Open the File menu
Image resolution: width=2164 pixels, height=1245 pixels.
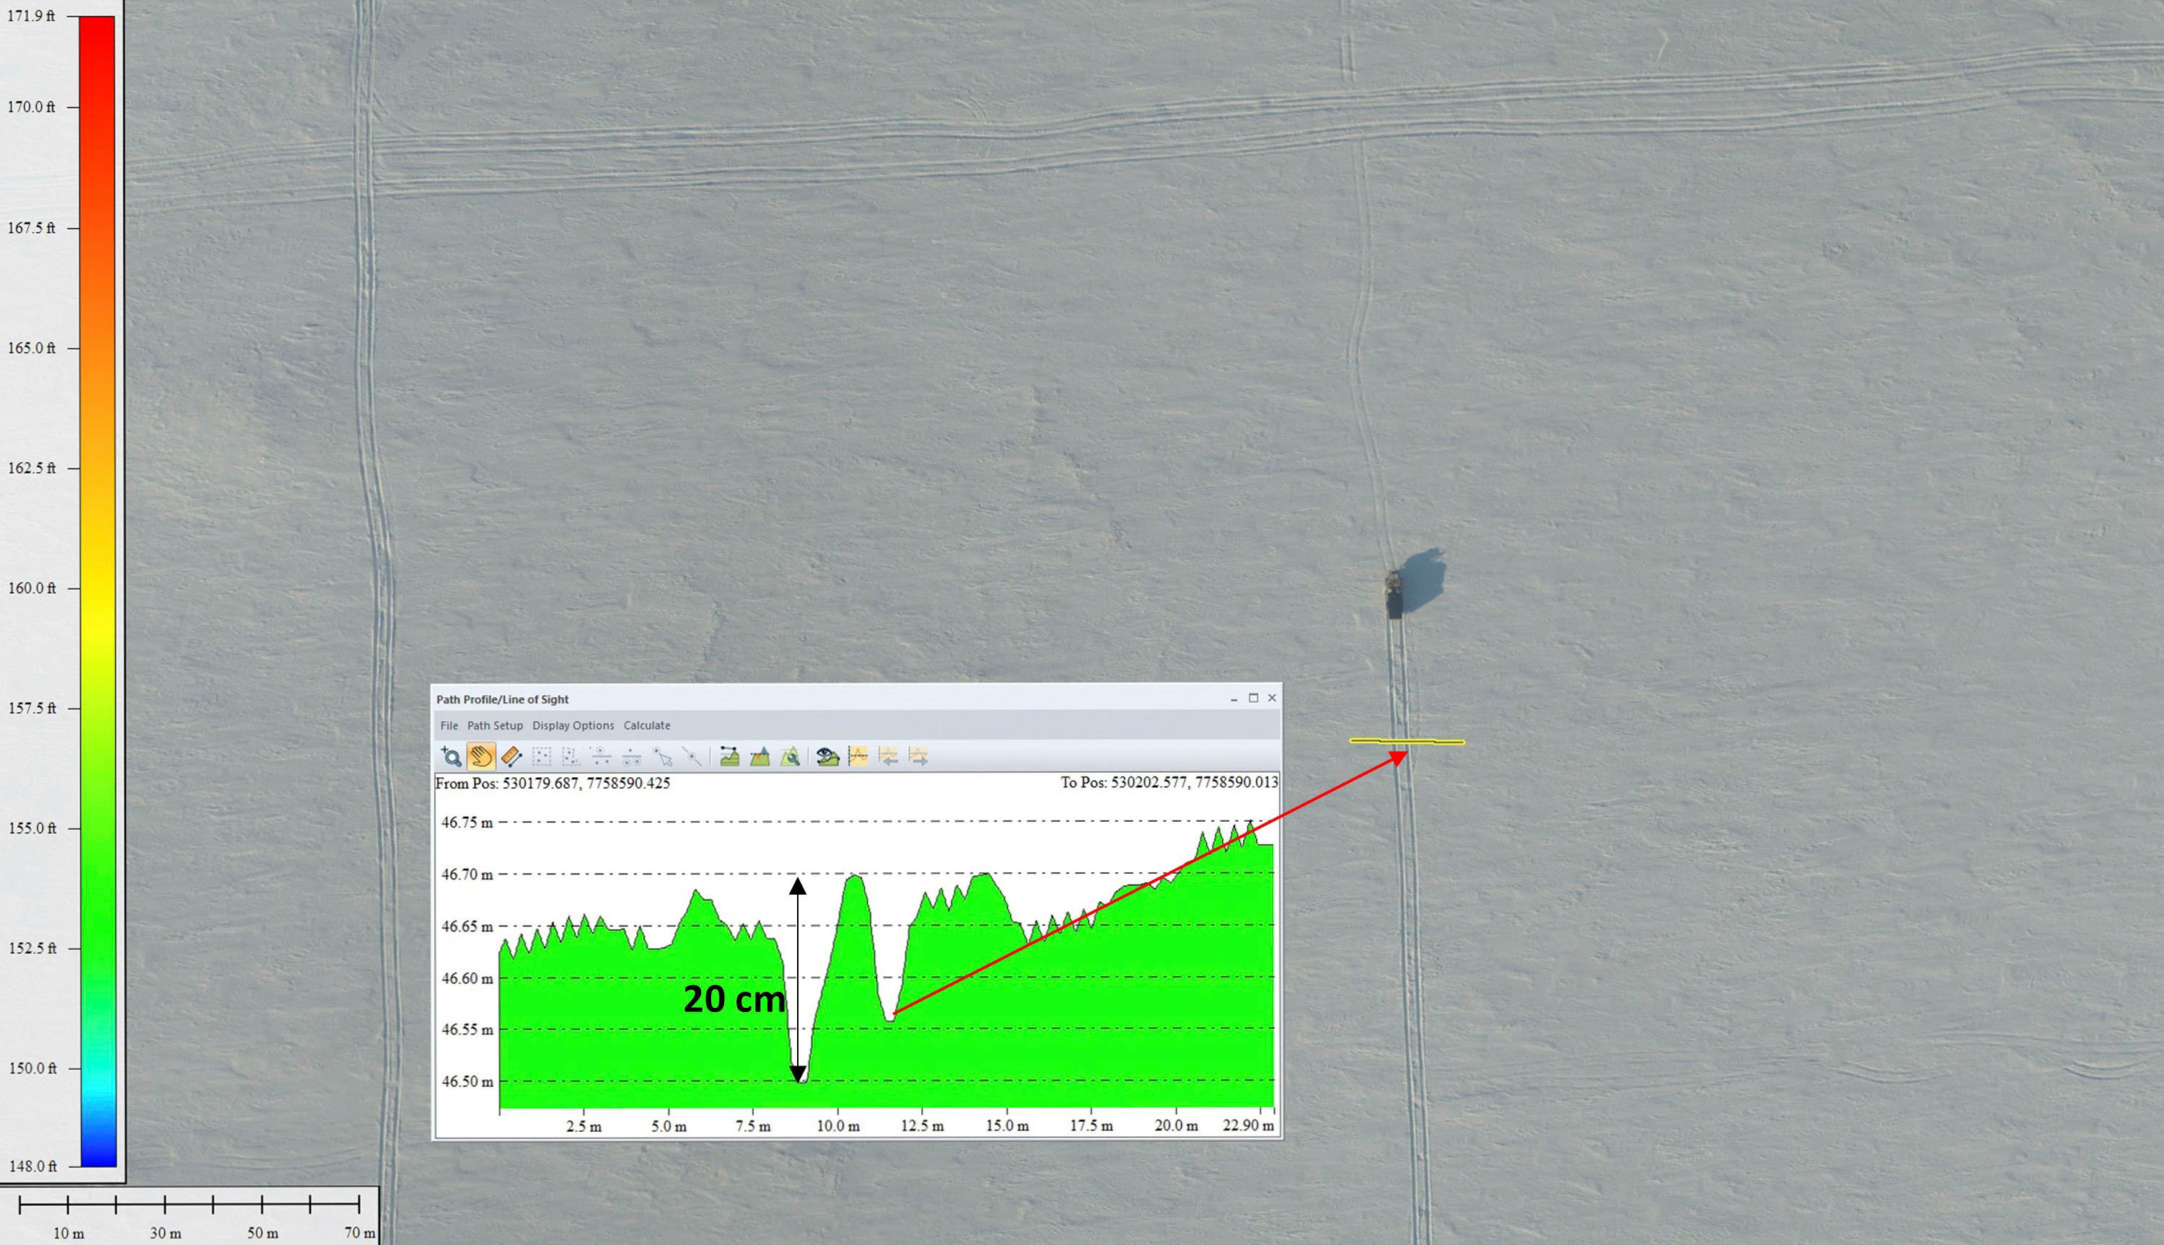449,725
